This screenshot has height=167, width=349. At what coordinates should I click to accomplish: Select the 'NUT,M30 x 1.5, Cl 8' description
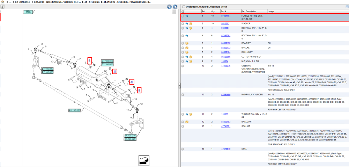pos(250,61)
